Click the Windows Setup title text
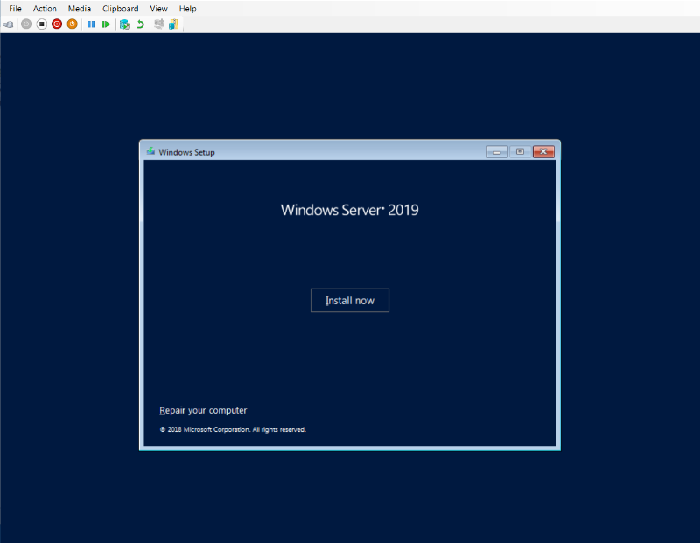 coord(186,152)
